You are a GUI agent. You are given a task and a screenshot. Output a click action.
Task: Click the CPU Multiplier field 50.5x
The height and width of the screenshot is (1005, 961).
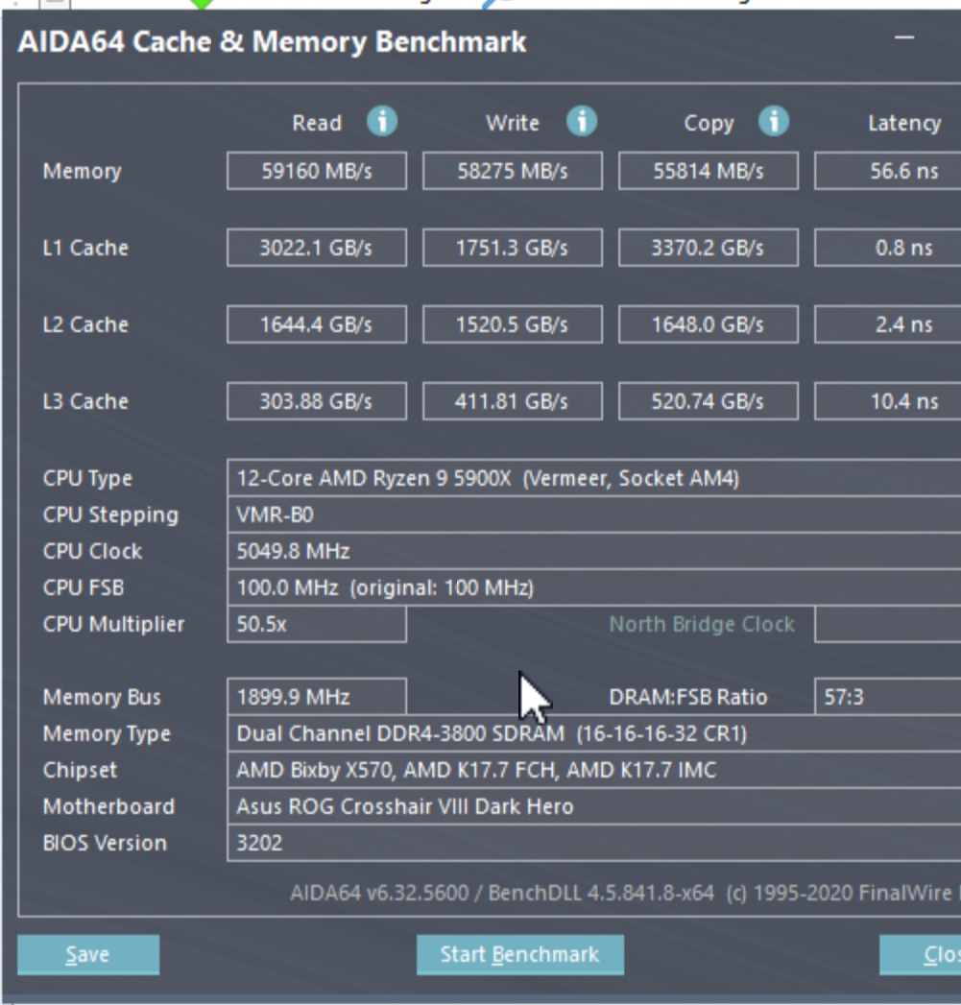(317, 624)
